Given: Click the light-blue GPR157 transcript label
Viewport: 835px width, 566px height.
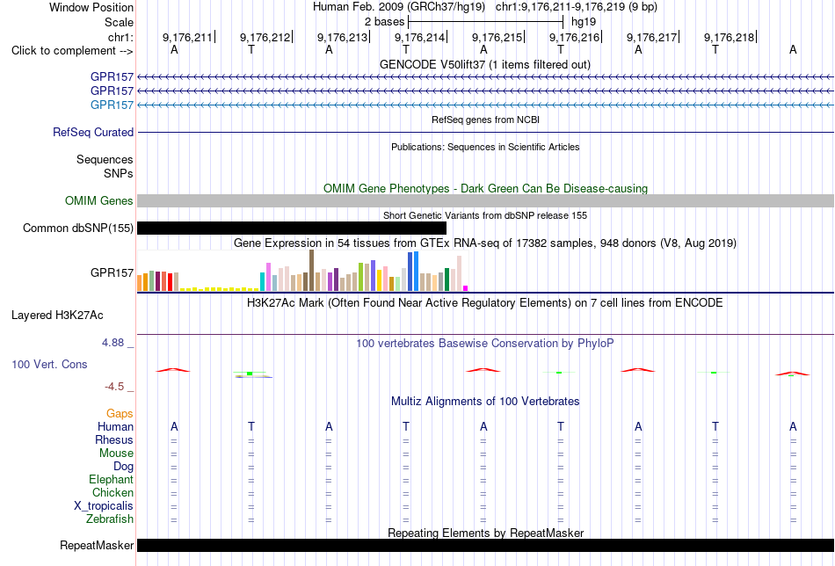Looking at the screenshot, I should 112,105.
